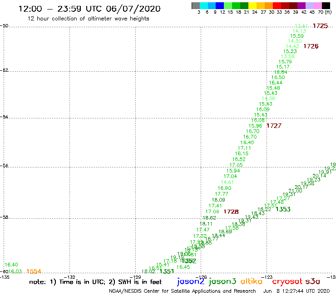Click the 14.30 wave height reading
Screen dimensions: 336x295
295,41
